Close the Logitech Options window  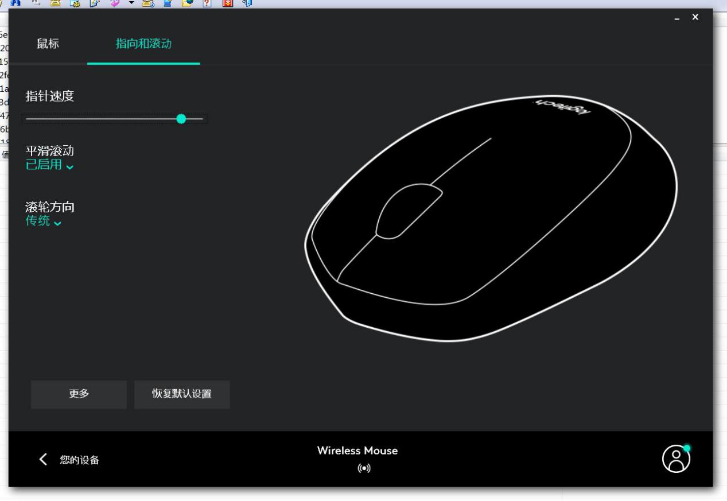click(695, 17)
